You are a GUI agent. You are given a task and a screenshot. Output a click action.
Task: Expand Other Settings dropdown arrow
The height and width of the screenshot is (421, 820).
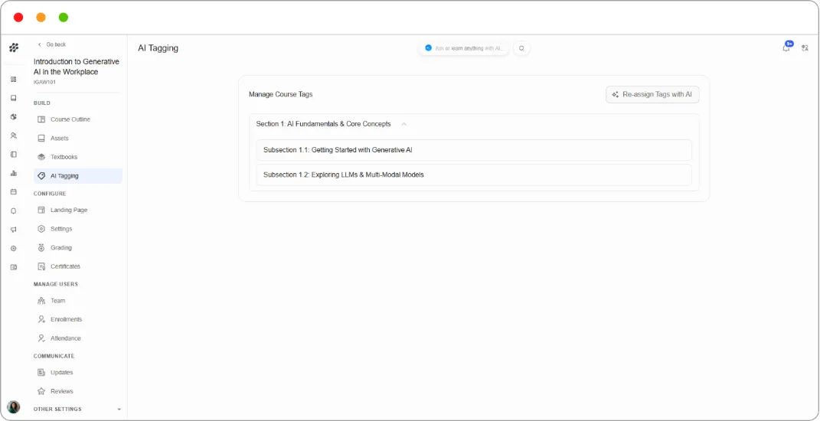point(119,410)
